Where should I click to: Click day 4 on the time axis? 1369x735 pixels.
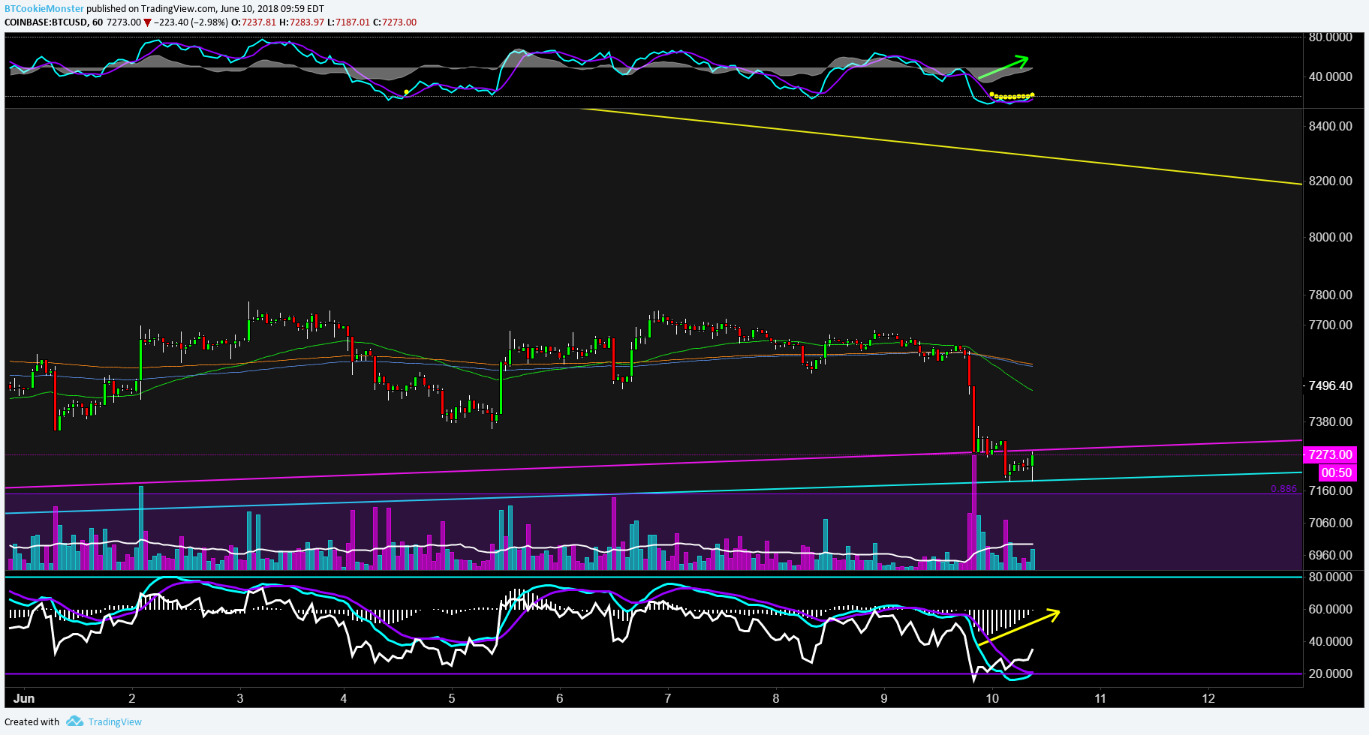pyautogui.click(x=344, y=698)
